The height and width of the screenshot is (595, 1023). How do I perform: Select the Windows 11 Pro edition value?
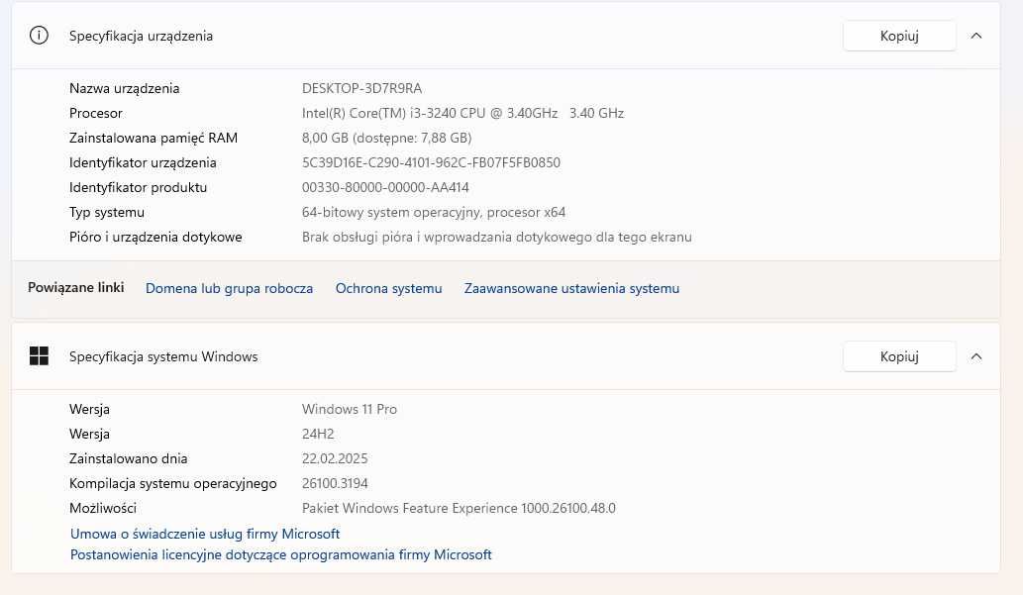click(349, 409)
